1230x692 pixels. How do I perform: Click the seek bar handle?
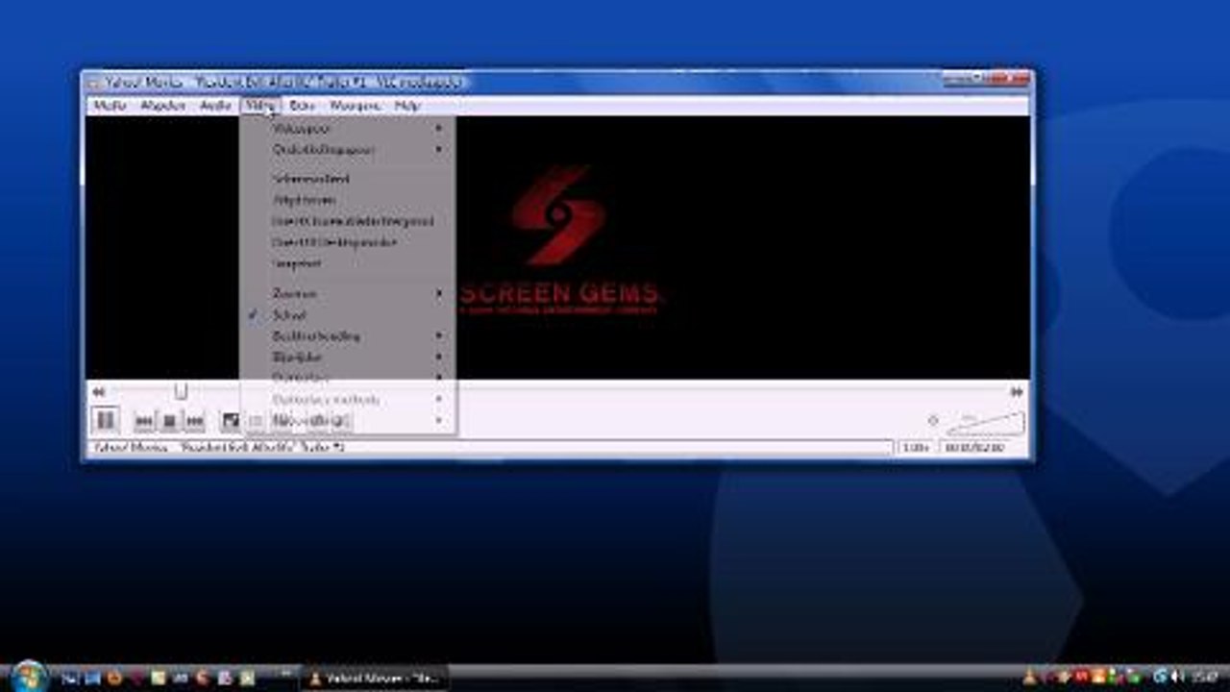coord(180,391)
